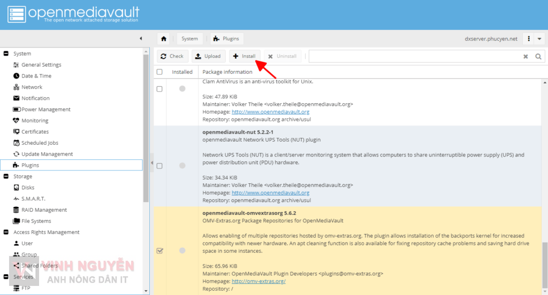This screenshot has height=295, width=548.
Task: Open the omv-extras.org homepage link
Action: coord(258,281)
